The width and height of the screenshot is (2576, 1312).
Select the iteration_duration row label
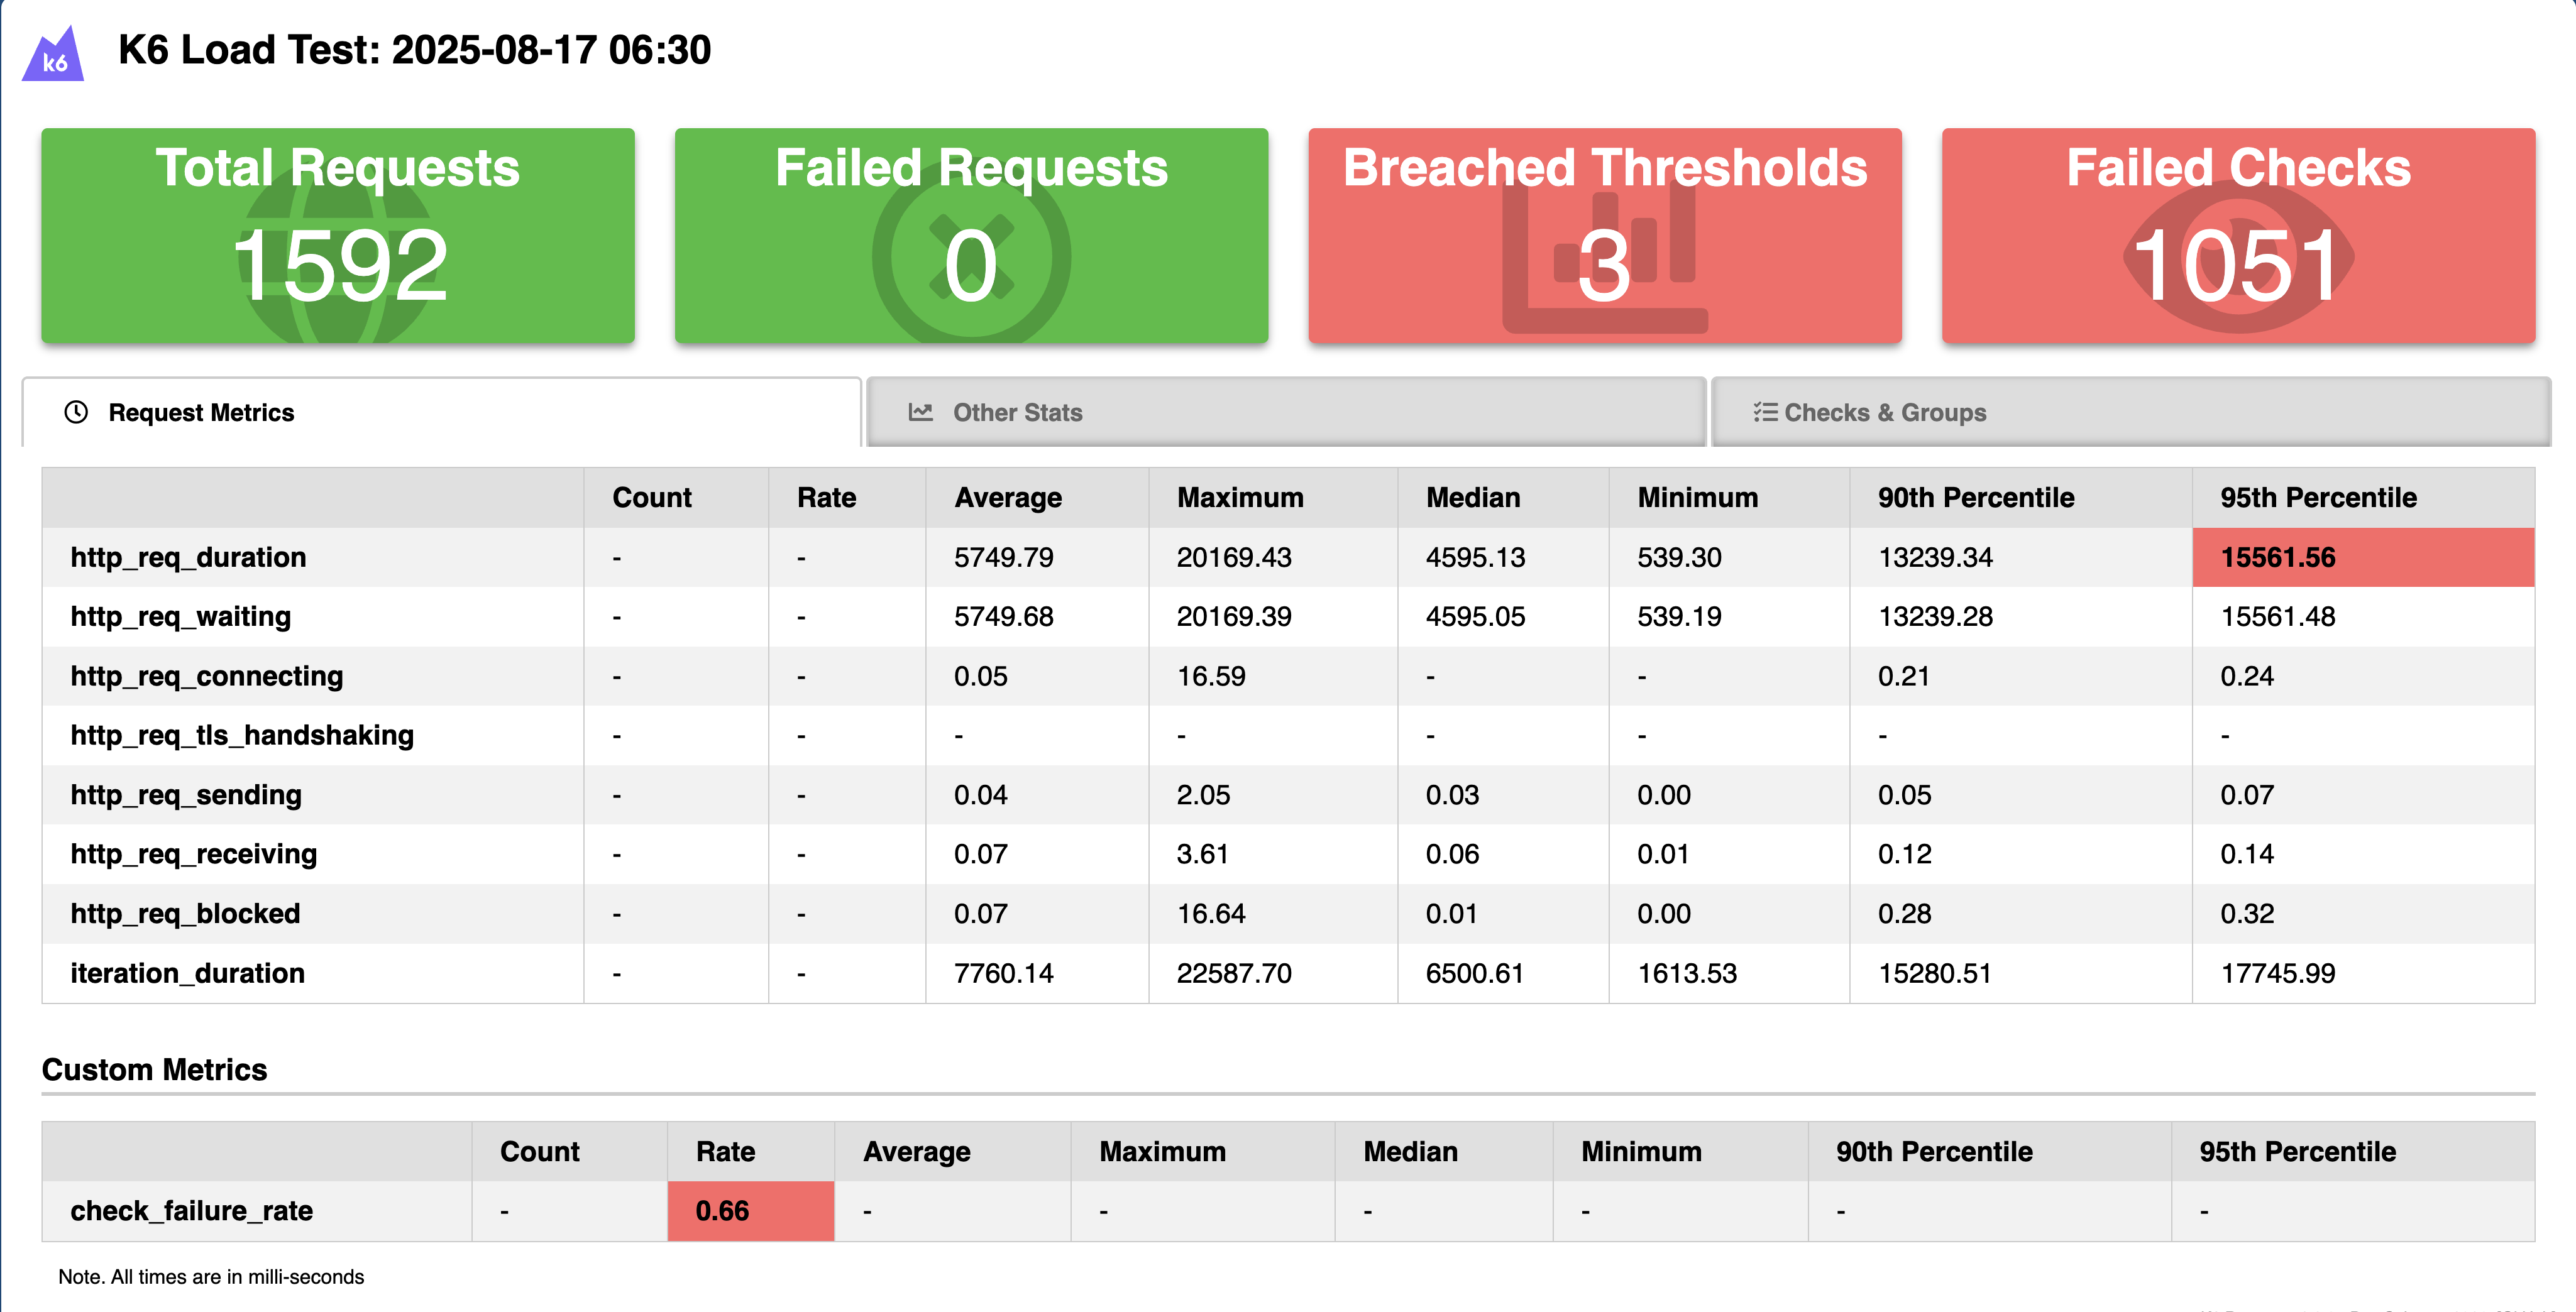coord(187,973)
